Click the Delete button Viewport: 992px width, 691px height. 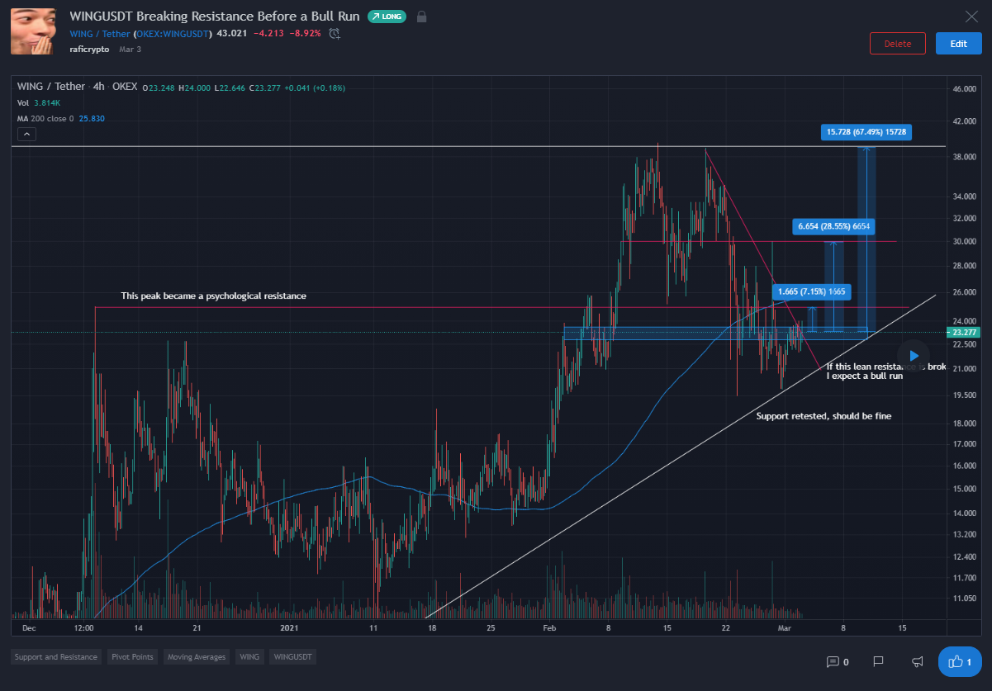[897, 44]
